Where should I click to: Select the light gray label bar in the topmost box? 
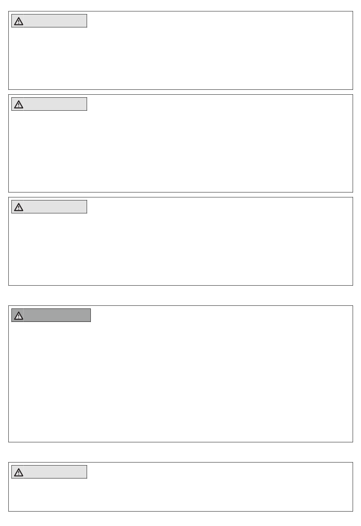[x=55, y=21]
